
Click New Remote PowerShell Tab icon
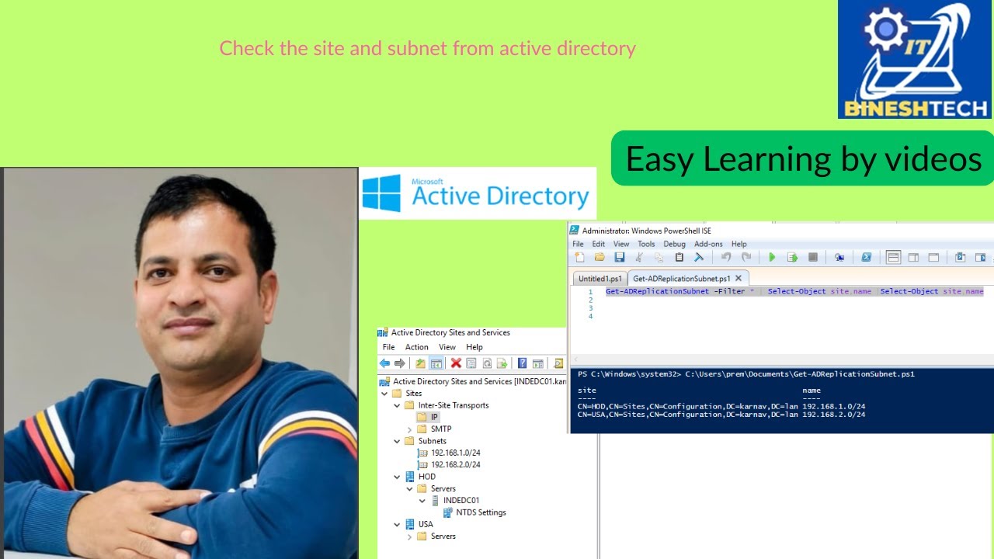[x=839, y=257]
